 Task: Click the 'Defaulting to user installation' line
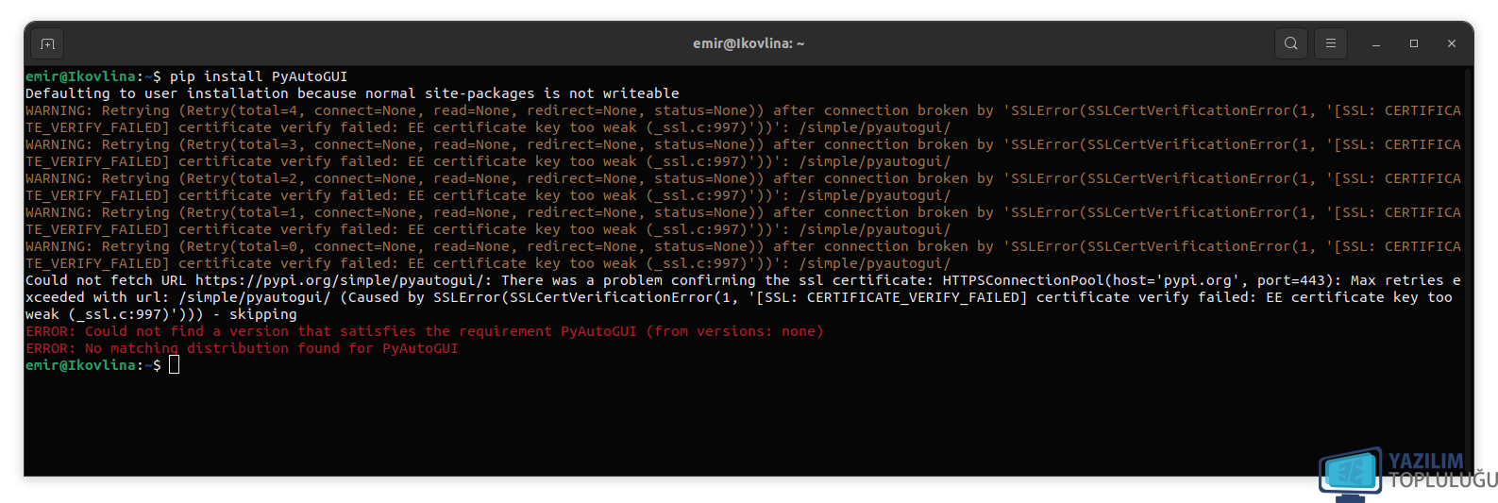pyautogui.click(x=352, y=93)
